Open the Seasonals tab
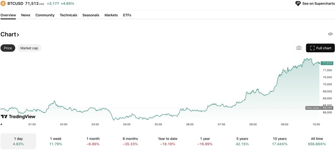The image size is (335, 151). (x=91, y=15)
